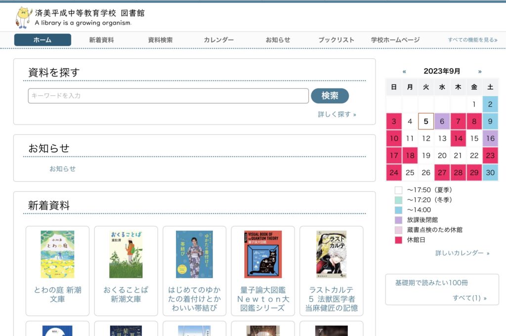506x336 pixels.
Task: Select September 2 blue calendar cell
Action: [490, 104]
